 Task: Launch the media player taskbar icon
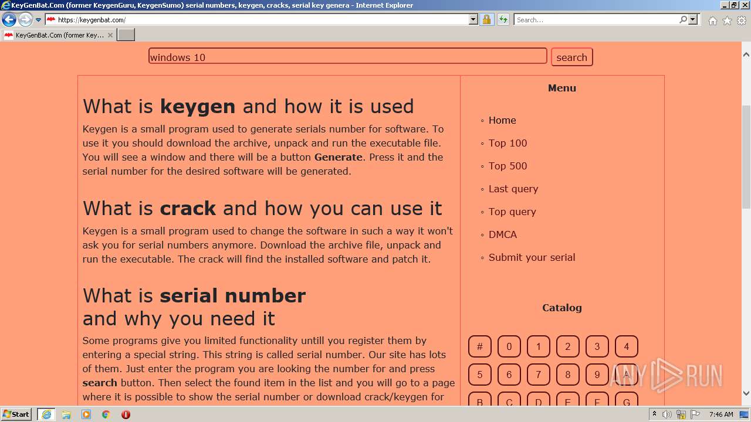86,414
